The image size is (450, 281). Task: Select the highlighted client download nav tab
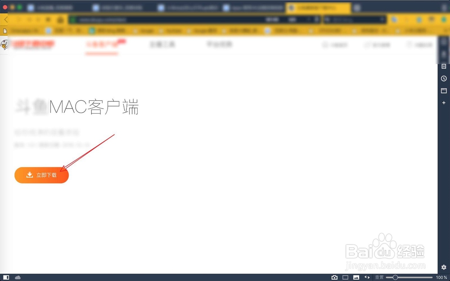click(102, 45)
